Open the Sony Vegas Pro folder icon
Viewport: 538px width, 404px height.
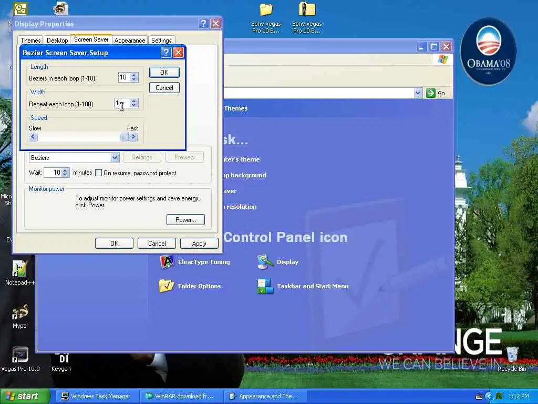click(266, 18)
